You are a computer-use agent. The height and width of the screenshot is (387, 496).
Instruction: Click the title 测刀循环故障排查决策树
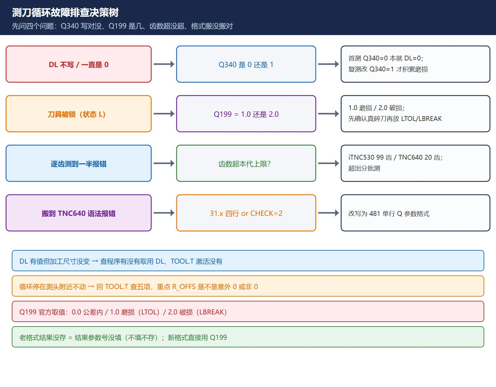[65, 13]
